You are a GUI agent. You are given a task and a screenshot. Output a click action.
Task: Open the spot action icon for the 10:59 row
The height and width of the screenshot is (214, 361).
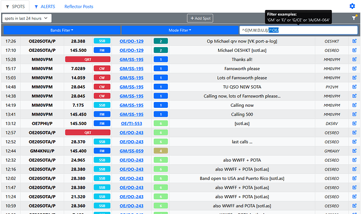tap(354, 206)
